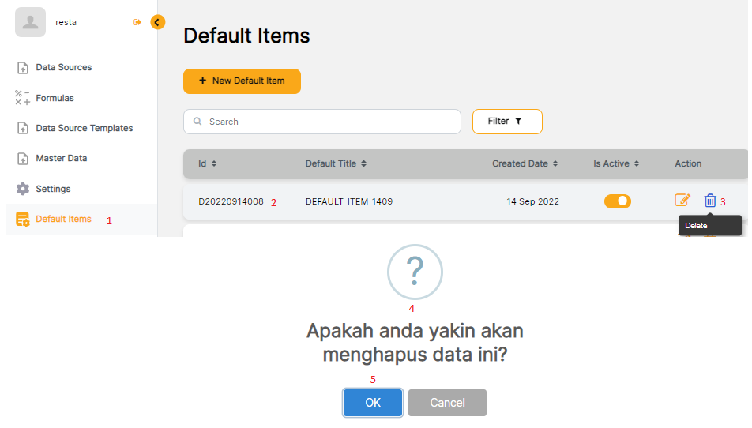Click the trash delete icon for D20220914008
Viewport: 752px width, 428px height.
point(710,201)
